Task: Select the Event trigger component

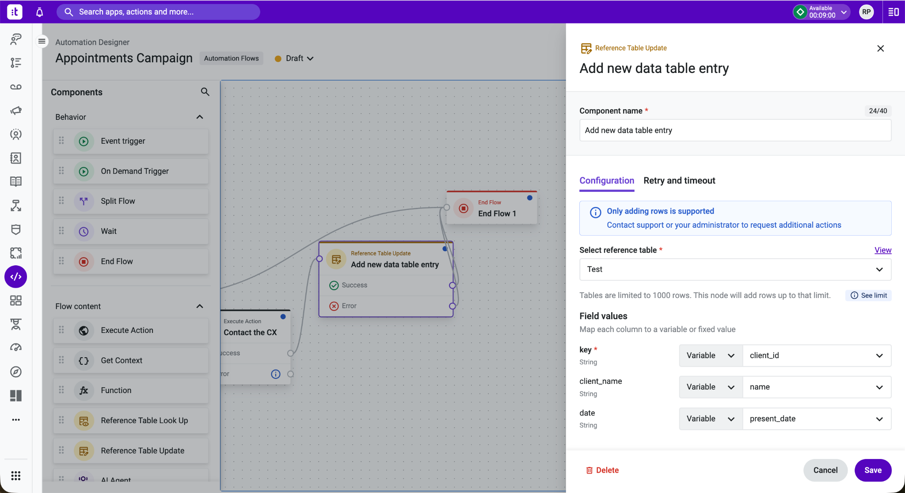Action: (131, 141)
